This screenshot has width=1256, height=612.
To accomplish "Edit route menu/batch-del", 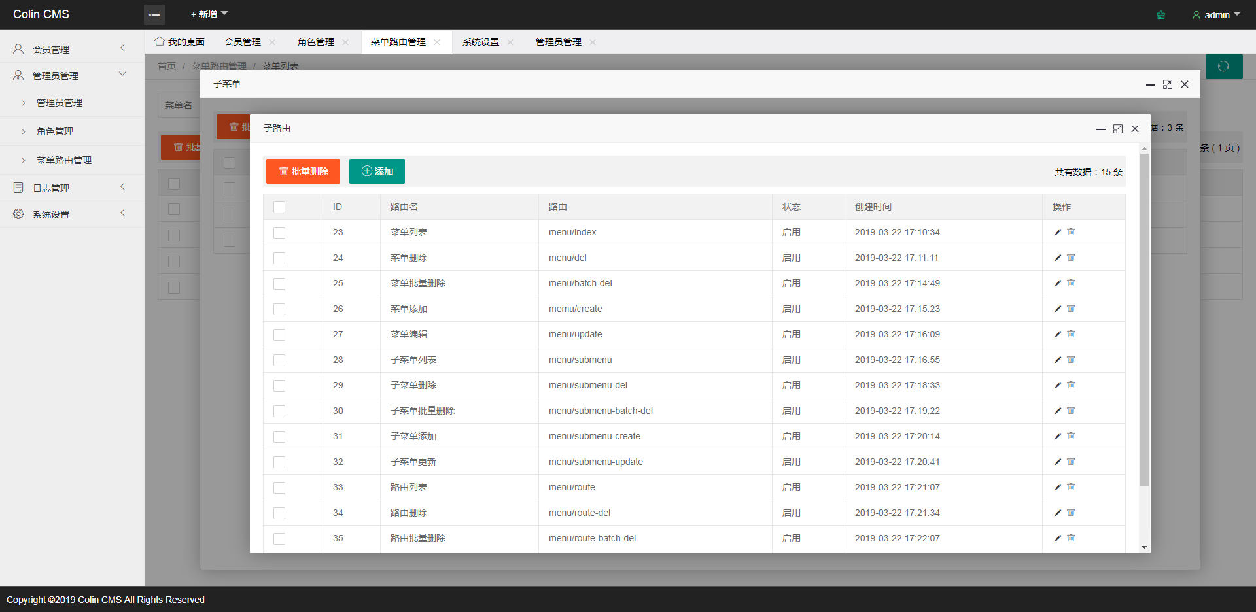I will pyautogui.click(x=1057, y=283).
